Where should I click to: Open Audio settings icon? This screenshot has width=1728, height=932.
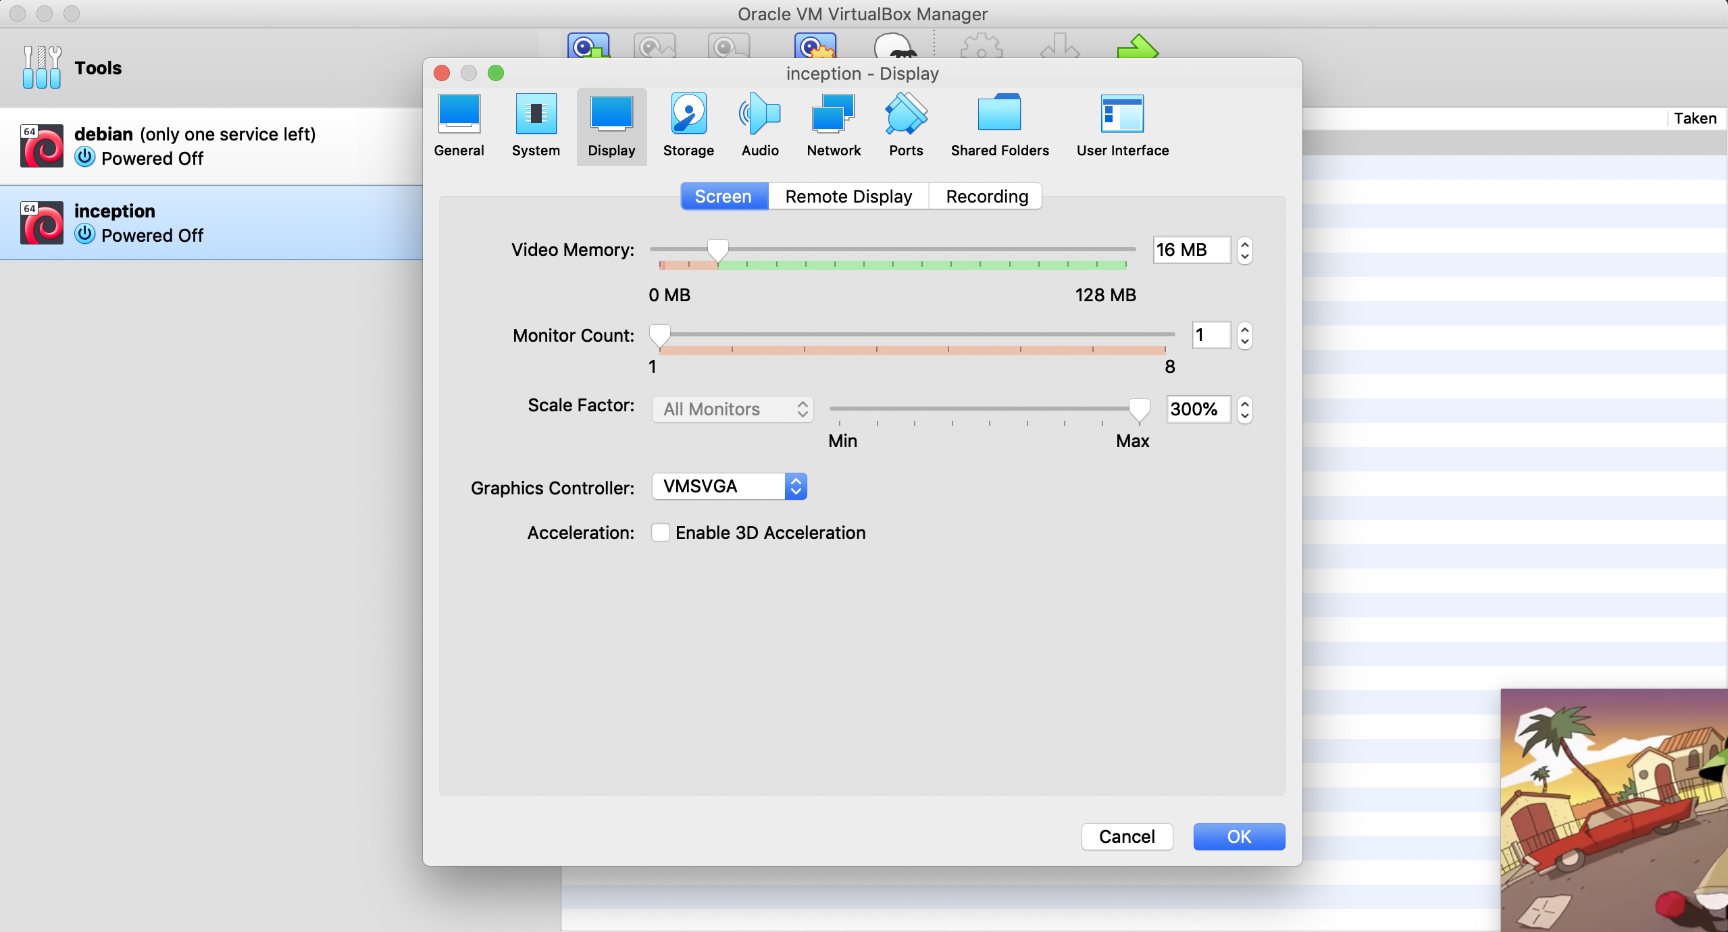click(x=760, y=126)
